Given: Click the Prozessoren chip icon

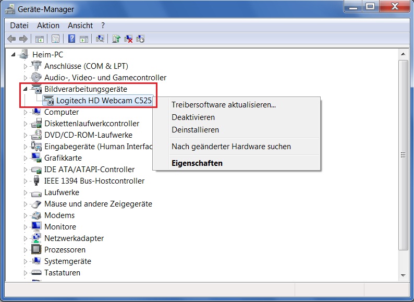Looking at the screenshot, I should pos(36,249).
